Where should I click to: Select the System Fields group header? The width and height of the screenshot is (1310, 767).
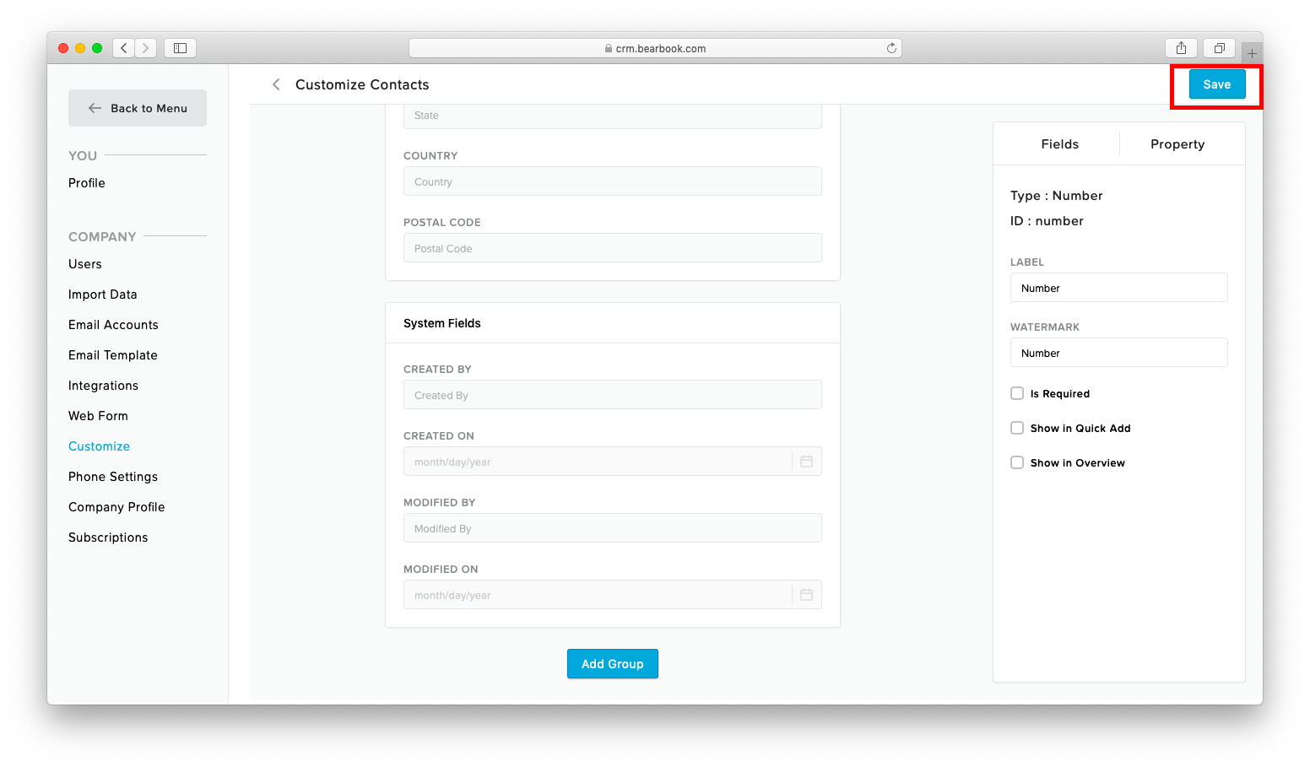pyautogui.click(x=613, y=323)
